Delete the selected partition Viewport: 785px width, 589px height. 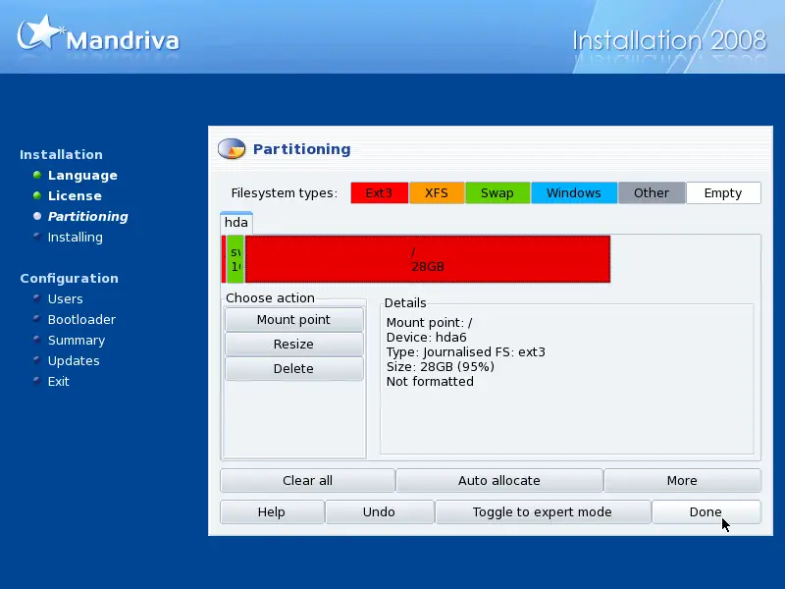(293, 369)
